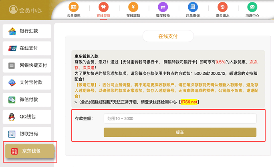Screen dimensions: 274x167
Task: Select the 在线存款 piggy bank icon
Action: (103, 7)
